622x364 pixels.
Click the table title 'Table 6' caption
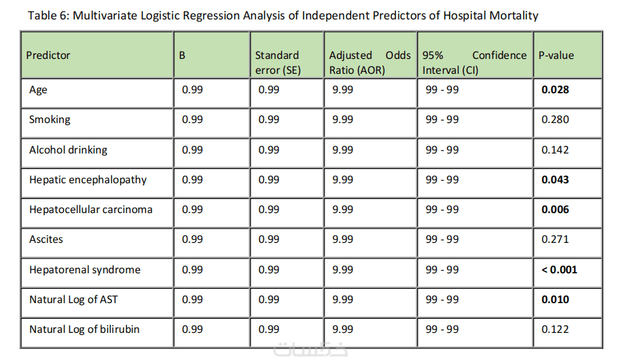pyautogui.click(x=282, y=16)
